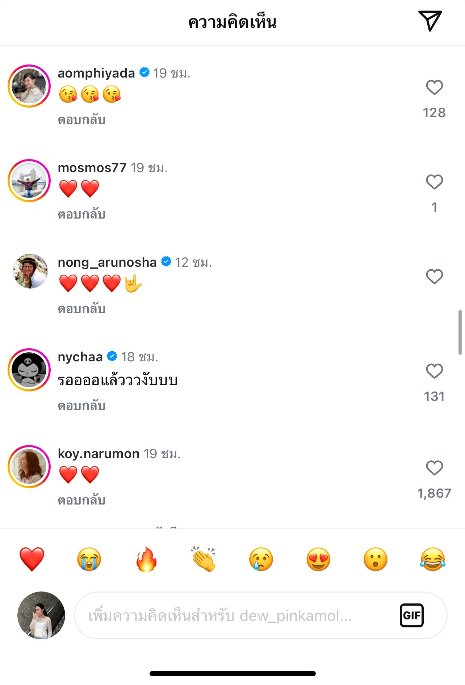465x685 pixels.
Task: Reply to aomphiyada's comment
Action: (x=81, y=120)
